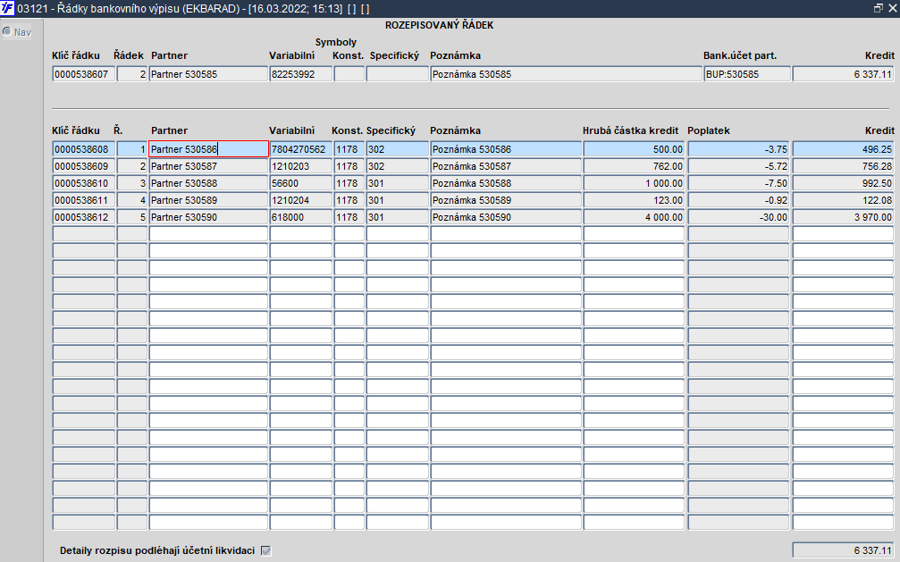Click Poznámka 530588 note field
Screen dimensions: 900x562
[506, 183]
